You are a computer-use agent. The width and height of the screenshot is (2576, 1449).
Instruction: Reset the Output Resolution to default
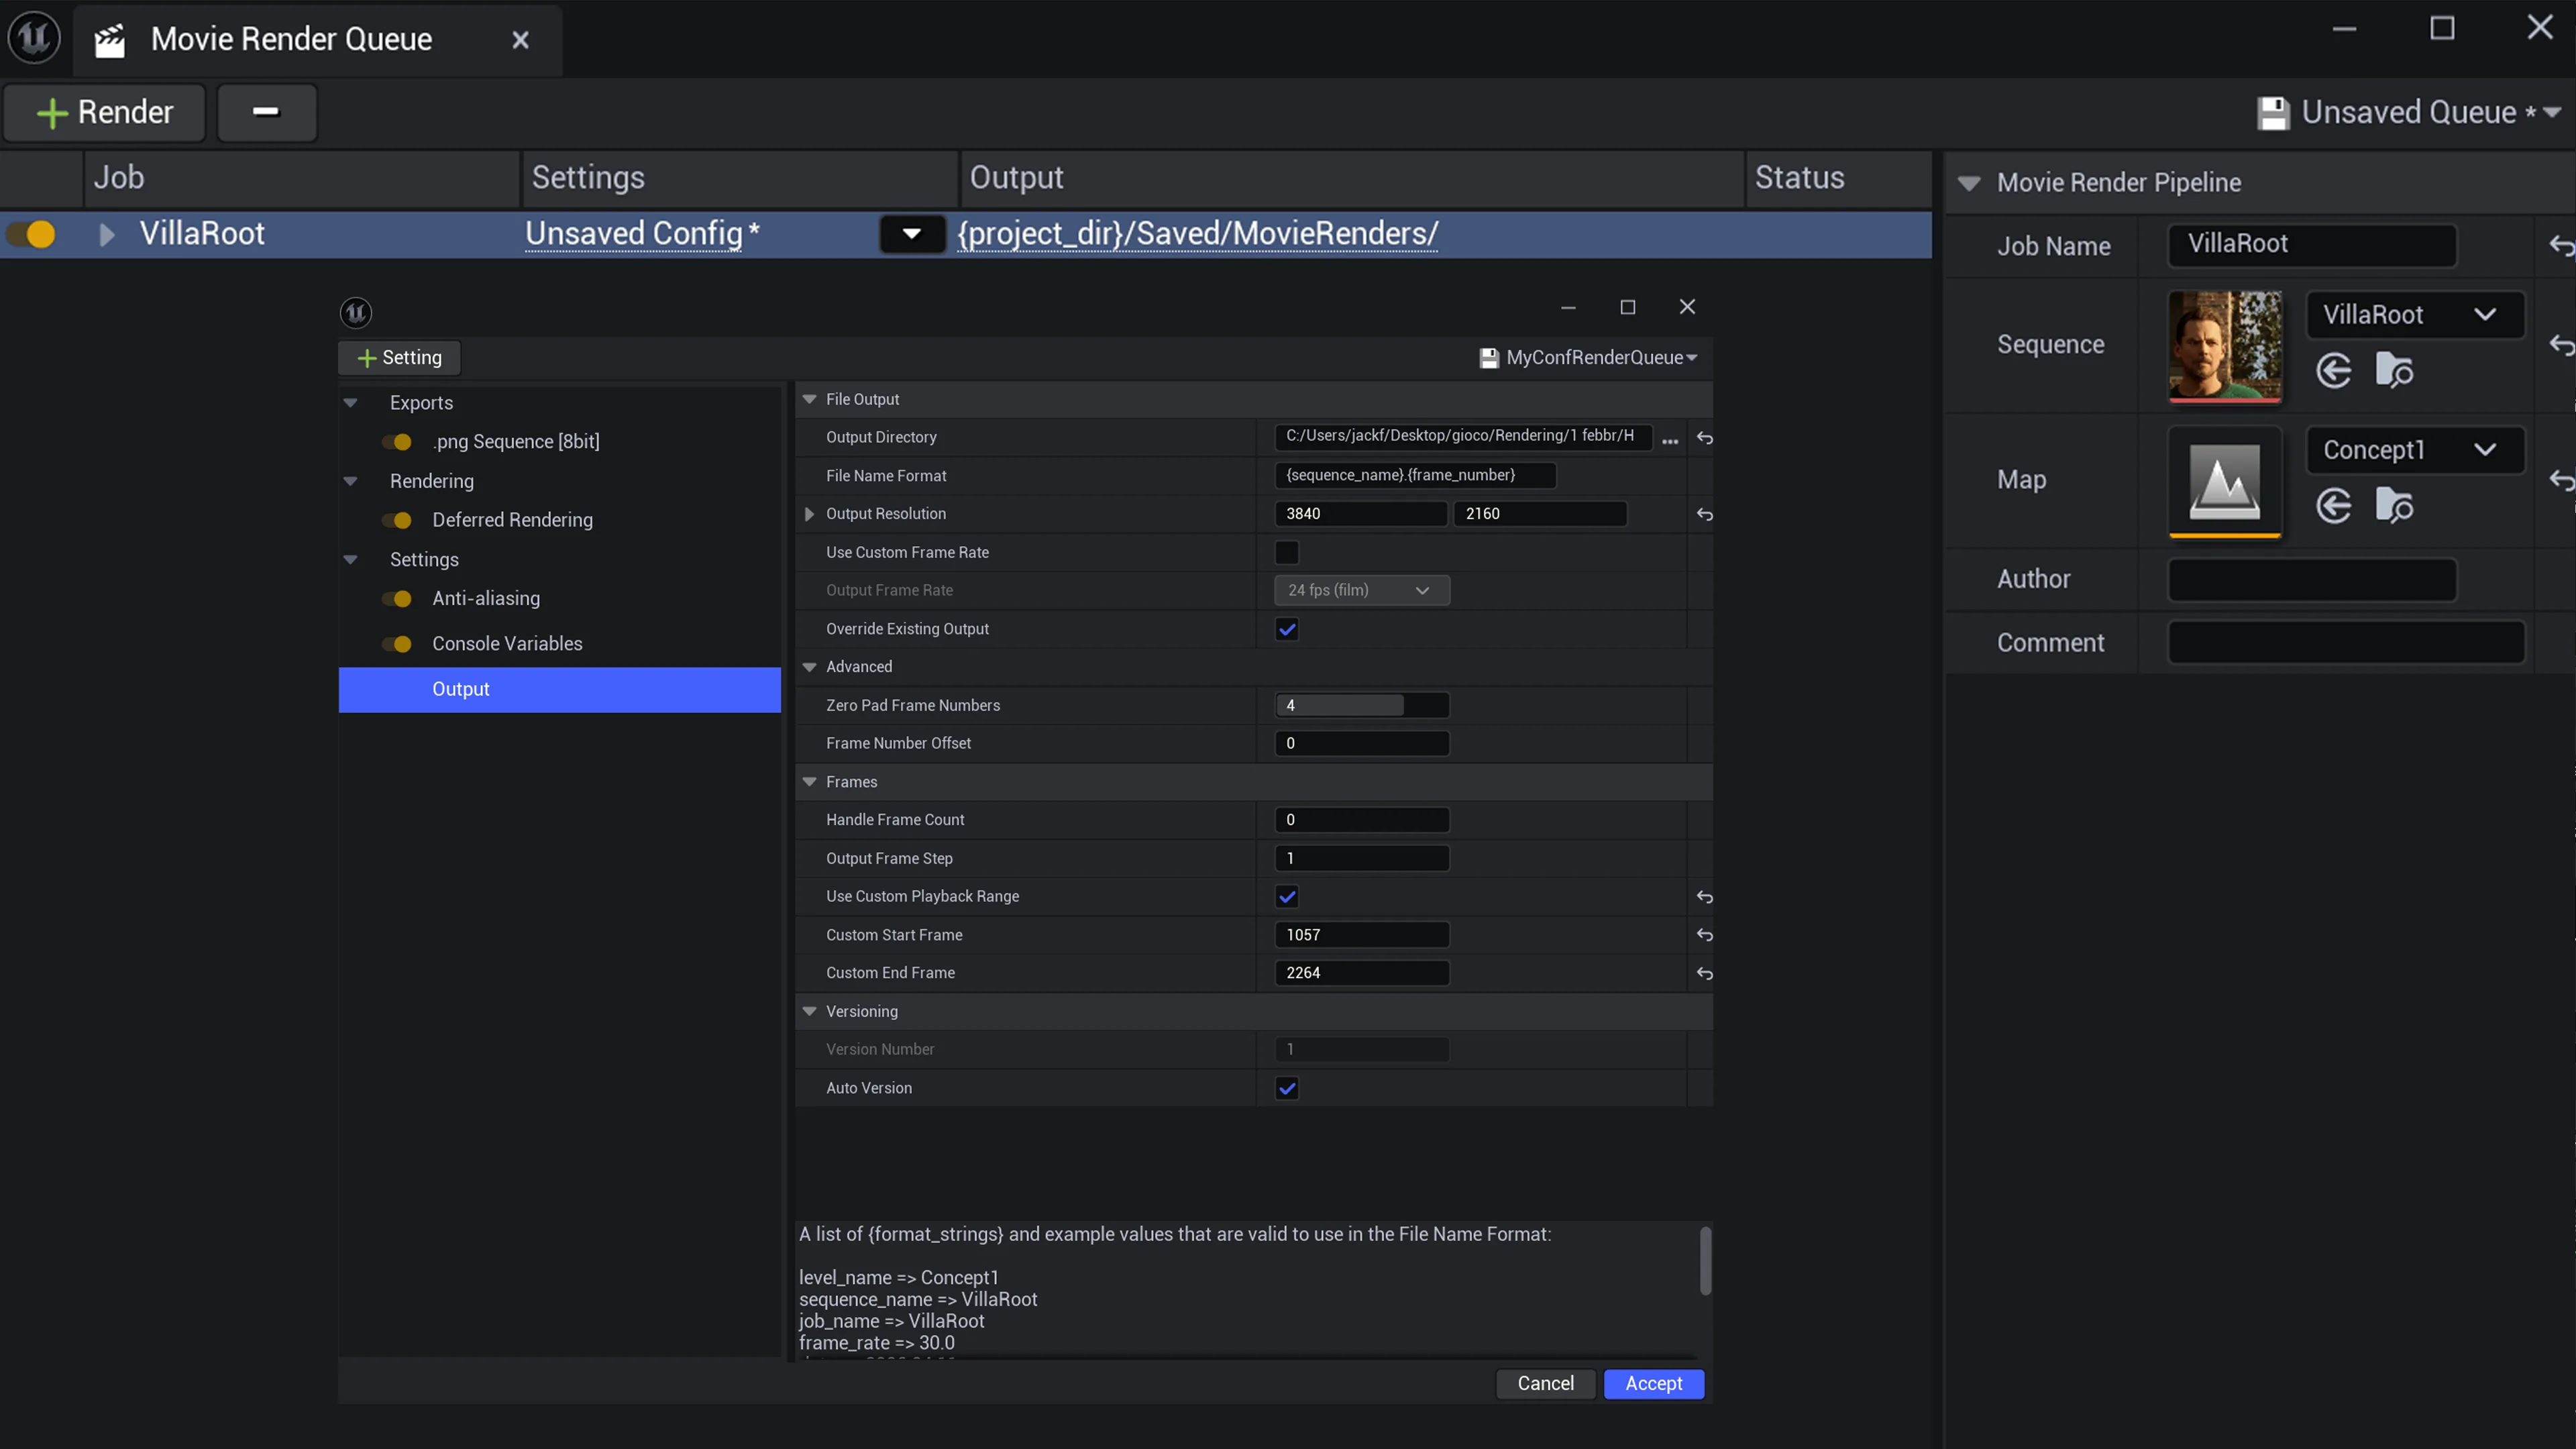point(1704,514)
